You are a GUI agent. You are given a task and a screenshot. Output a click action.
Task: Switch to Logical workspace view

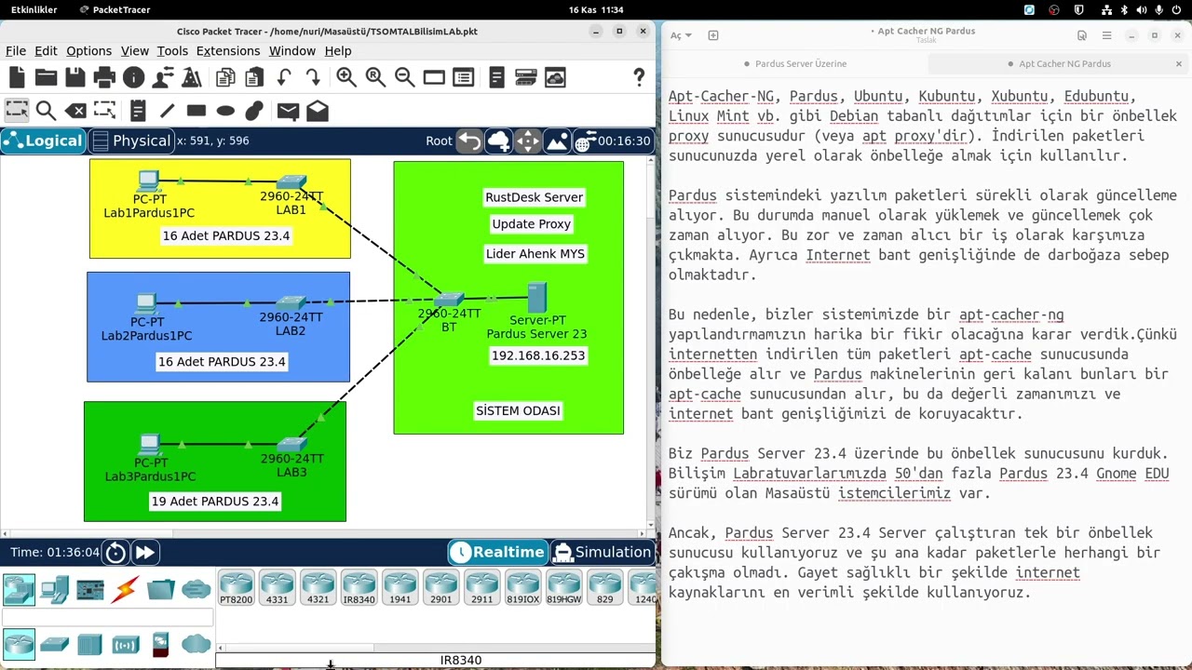(x=43, y=141)
